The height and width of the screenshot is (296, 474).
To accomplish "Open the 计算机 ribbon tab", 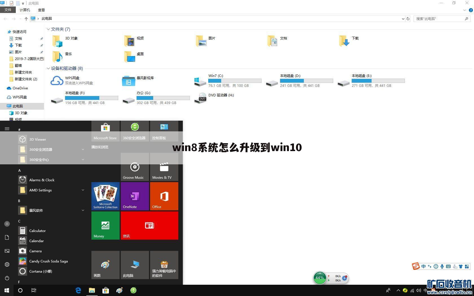I will (x=24, y=10).
